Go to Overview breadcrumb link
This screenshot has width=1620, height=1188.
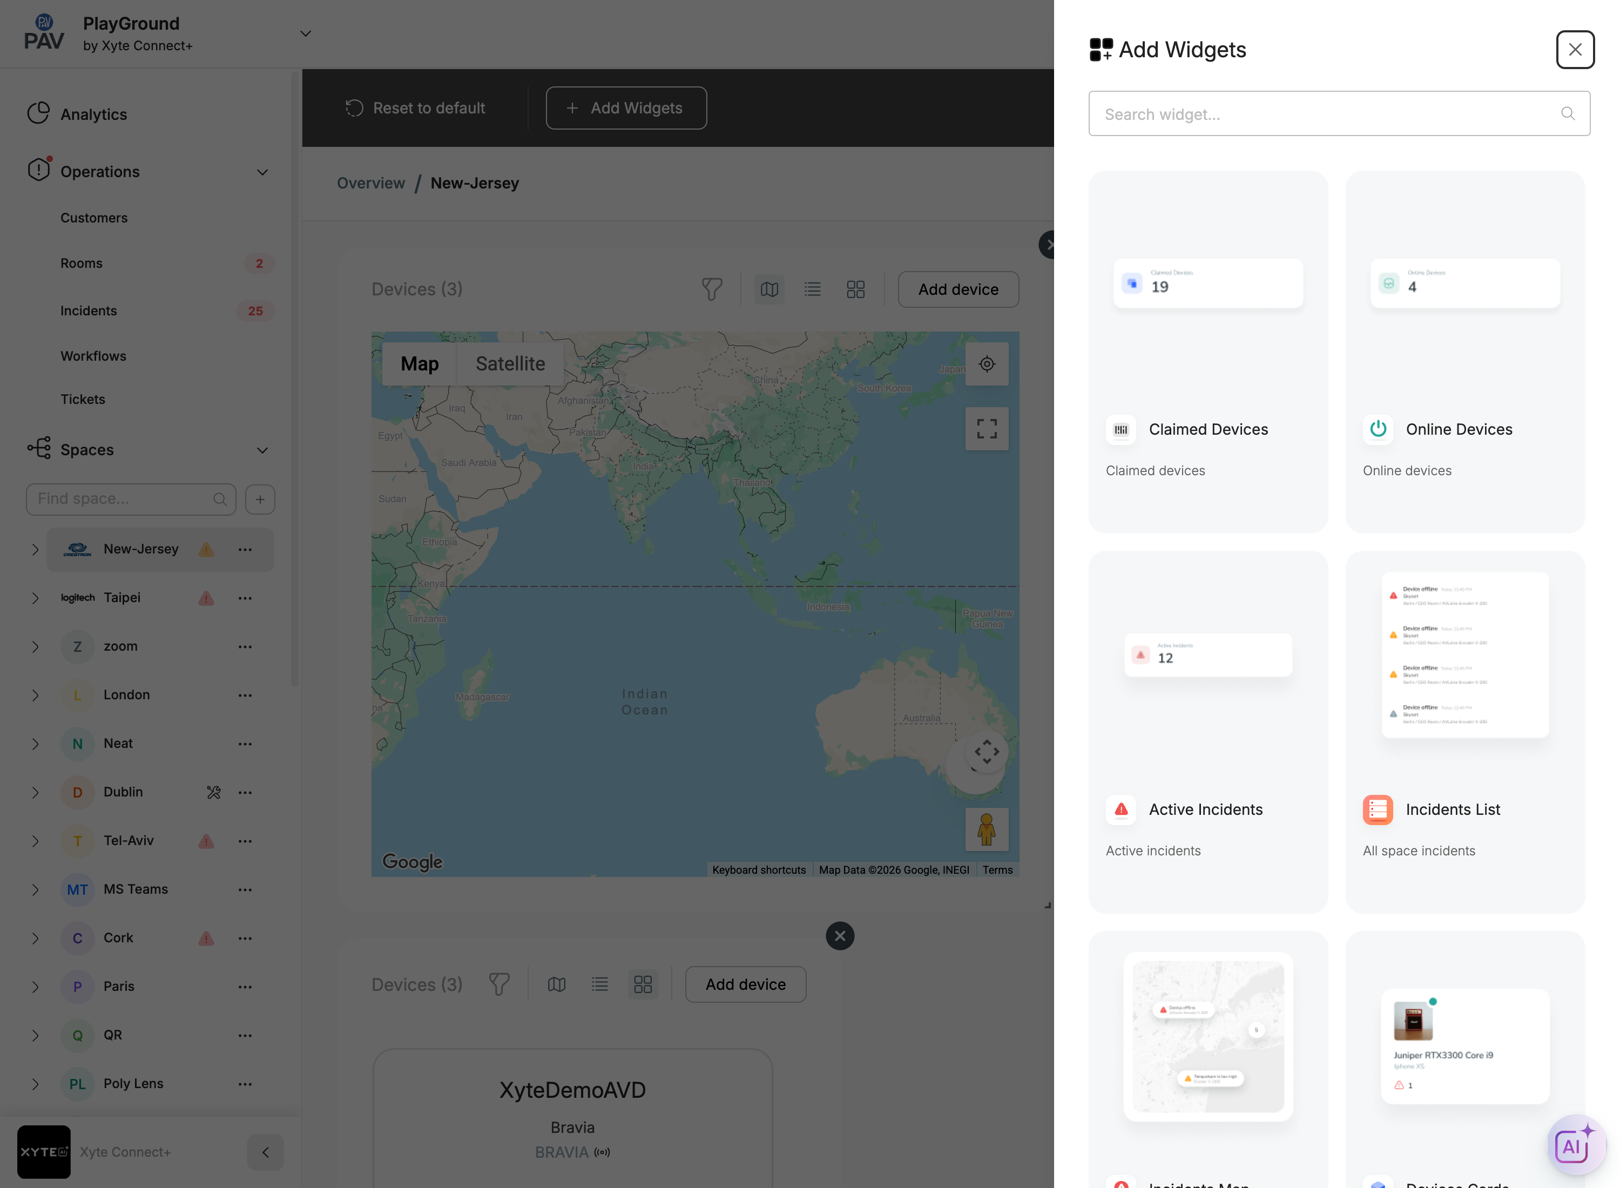[371, 183]
